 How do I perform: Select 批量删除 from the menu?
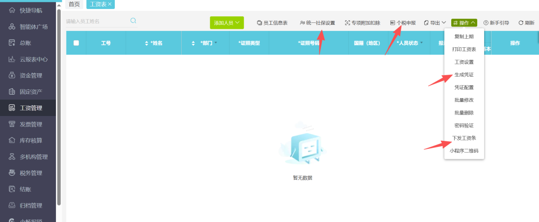tap(464, 112)
